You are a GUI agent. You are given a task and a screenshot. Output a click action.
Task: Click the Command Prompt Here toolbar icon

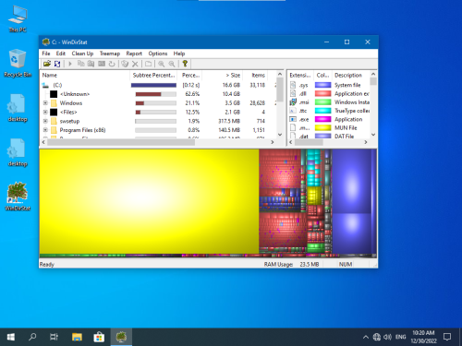tap(102, 64)
